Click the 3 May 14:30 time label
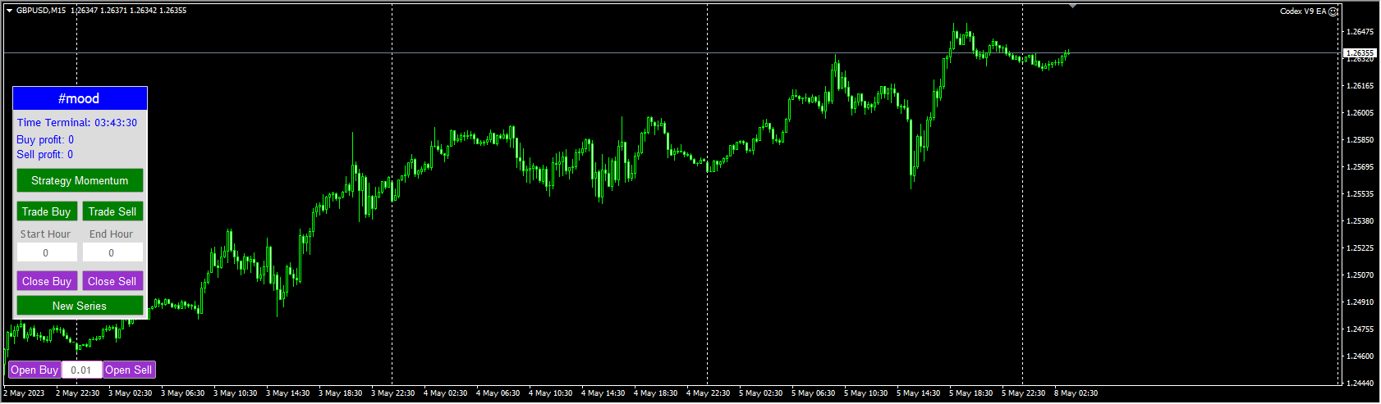 tap(287, 393)
